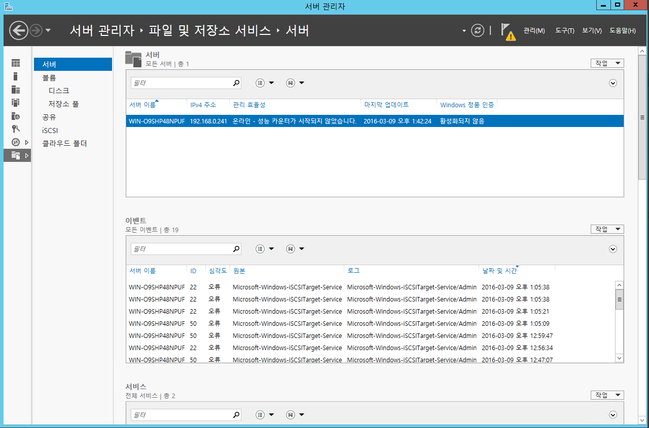Viewport: 649px width, 428px height.
Task: Open Dashboard icon in left sidebar
Action: pos(16,63)
